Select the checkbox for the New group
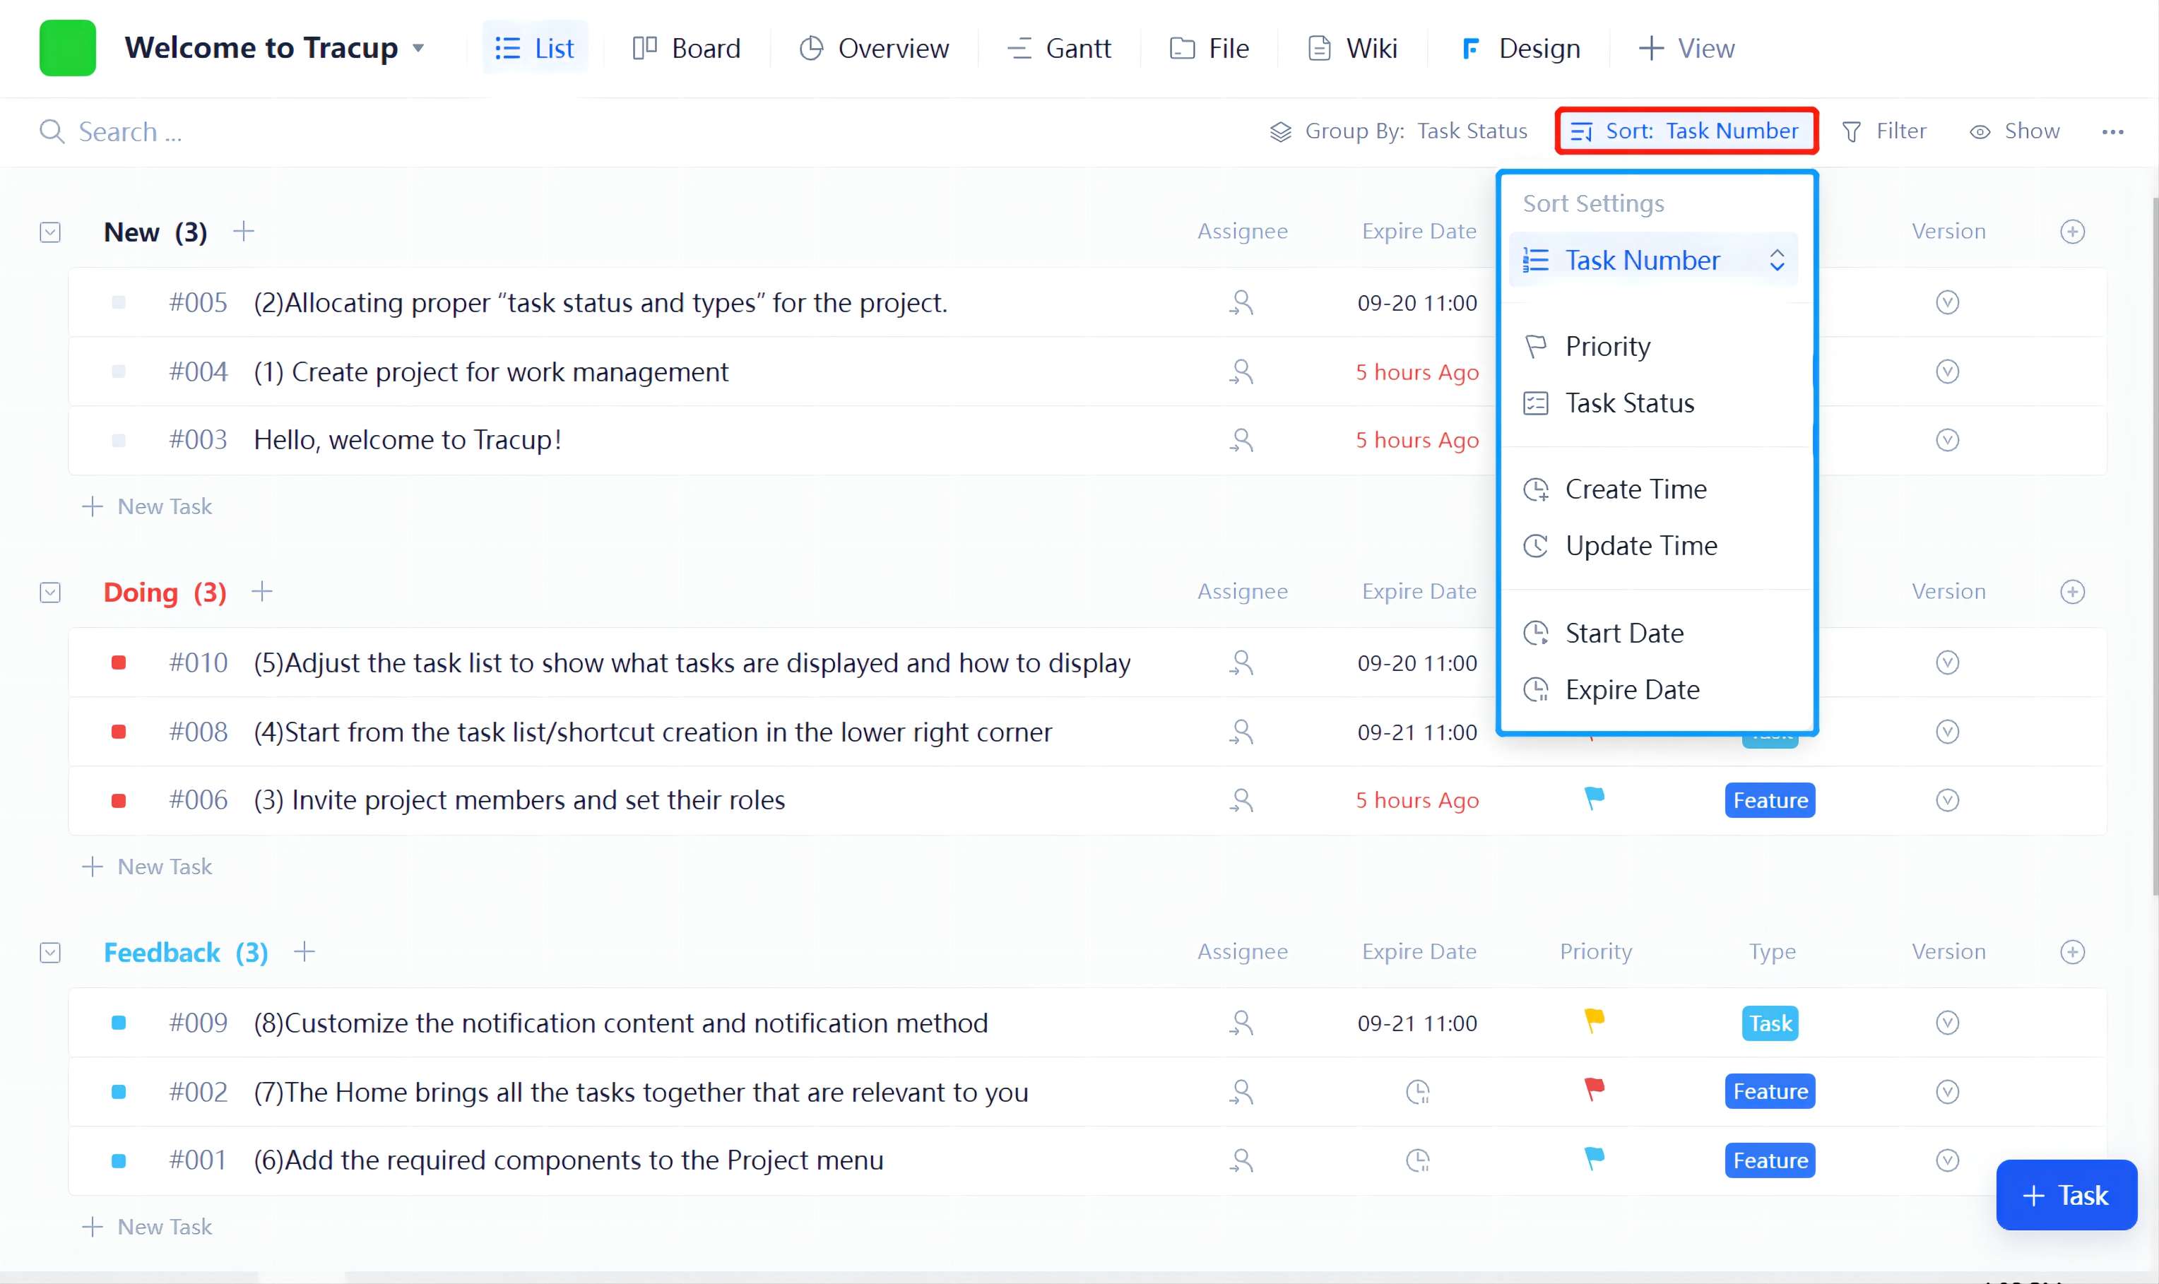Screen dimensions: 2159x1284 click(x=49, y=231)
